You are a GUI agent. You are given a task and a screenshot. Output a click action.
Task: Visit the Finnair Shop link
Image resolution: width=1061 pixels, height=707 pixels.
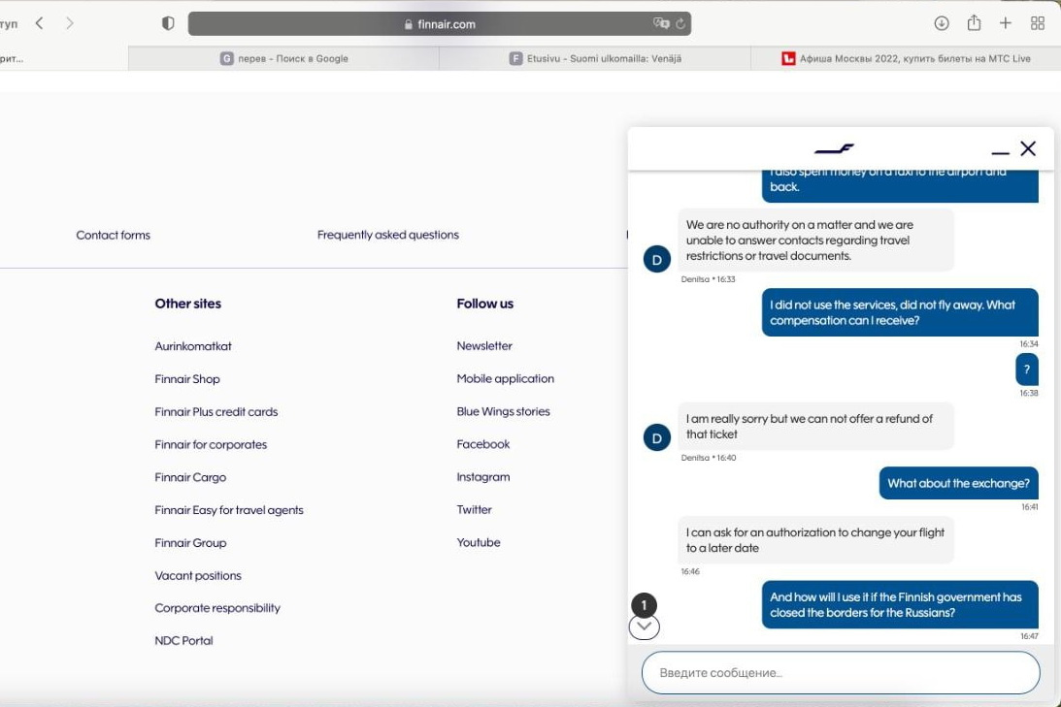pos(186,379)
